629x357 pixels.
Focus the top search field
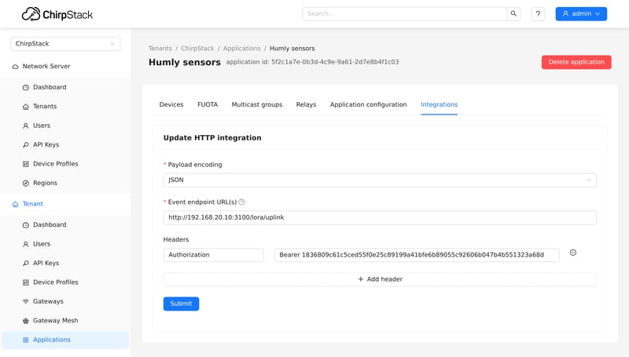pyautogui.click(x=404, y=13)
